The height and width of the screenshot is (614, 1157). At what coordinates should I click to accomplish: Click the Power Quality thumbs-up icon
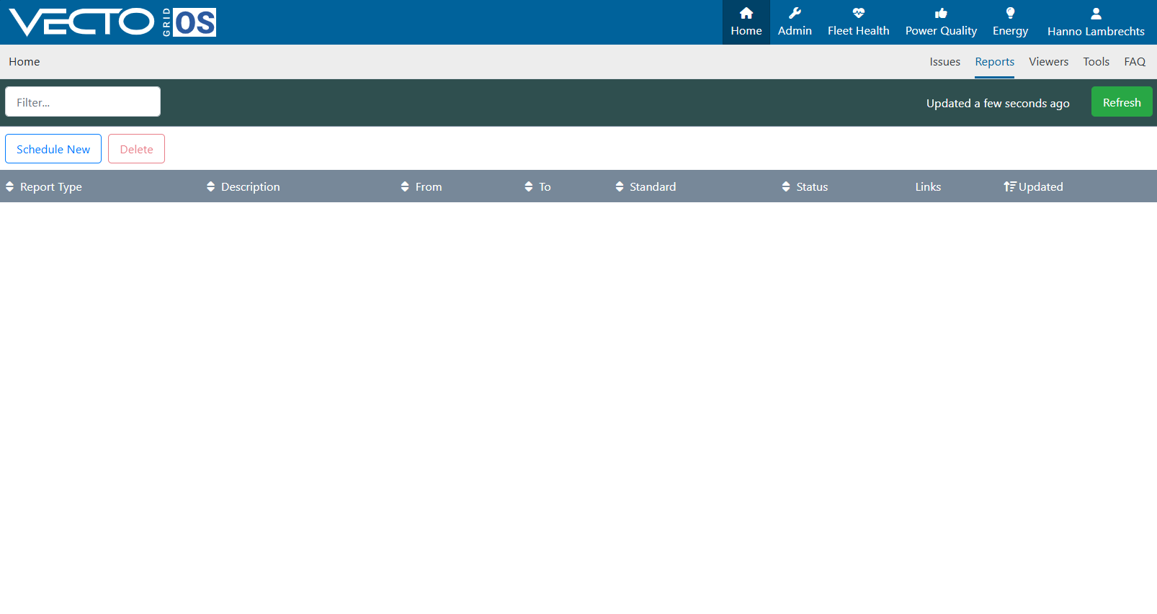click(941, 13)
